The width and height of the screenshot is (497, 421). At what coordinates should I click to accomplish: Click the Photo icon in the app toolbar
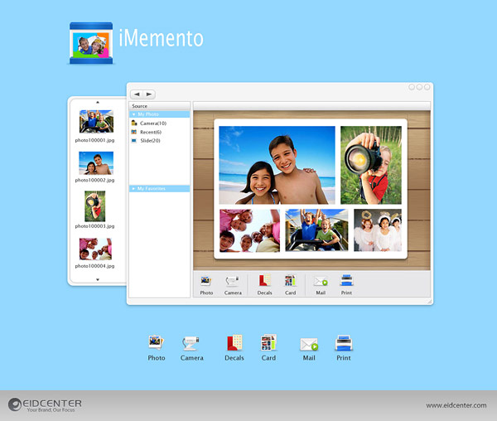(x=206, y=281)
